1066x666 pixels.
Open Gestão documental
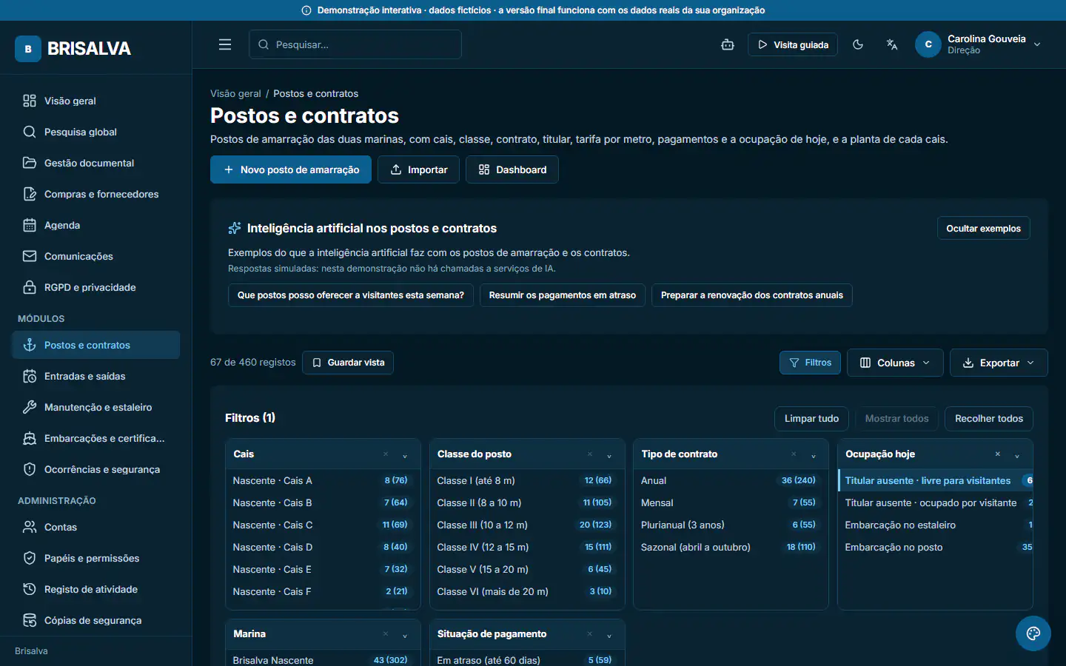pyautogui.click(x=95, y=163)
